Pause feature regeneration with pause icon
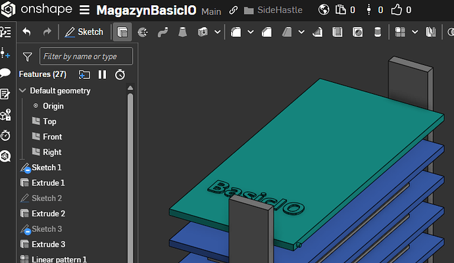This screenshot has height=263, width=454. pos(102,74)
